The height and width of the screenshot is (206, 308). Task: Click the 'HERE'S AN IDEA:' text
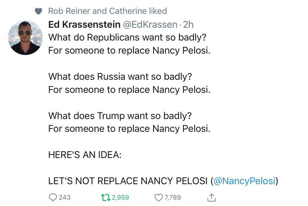coord(85,155)
